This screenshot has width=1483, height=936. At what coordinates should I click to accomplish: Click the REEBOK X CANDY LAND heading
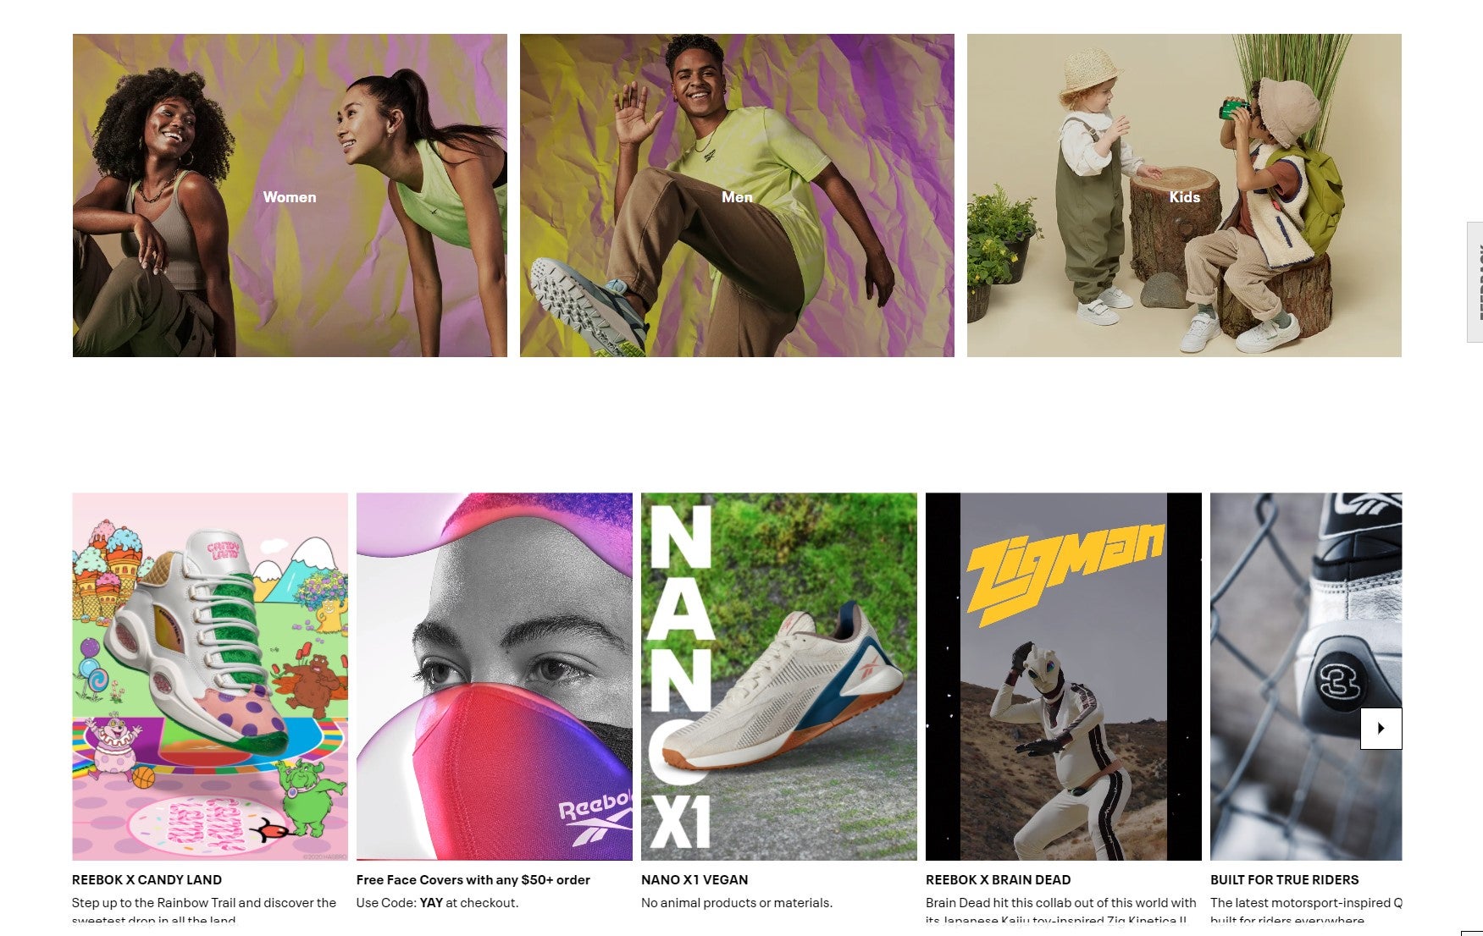click(147, 880)
